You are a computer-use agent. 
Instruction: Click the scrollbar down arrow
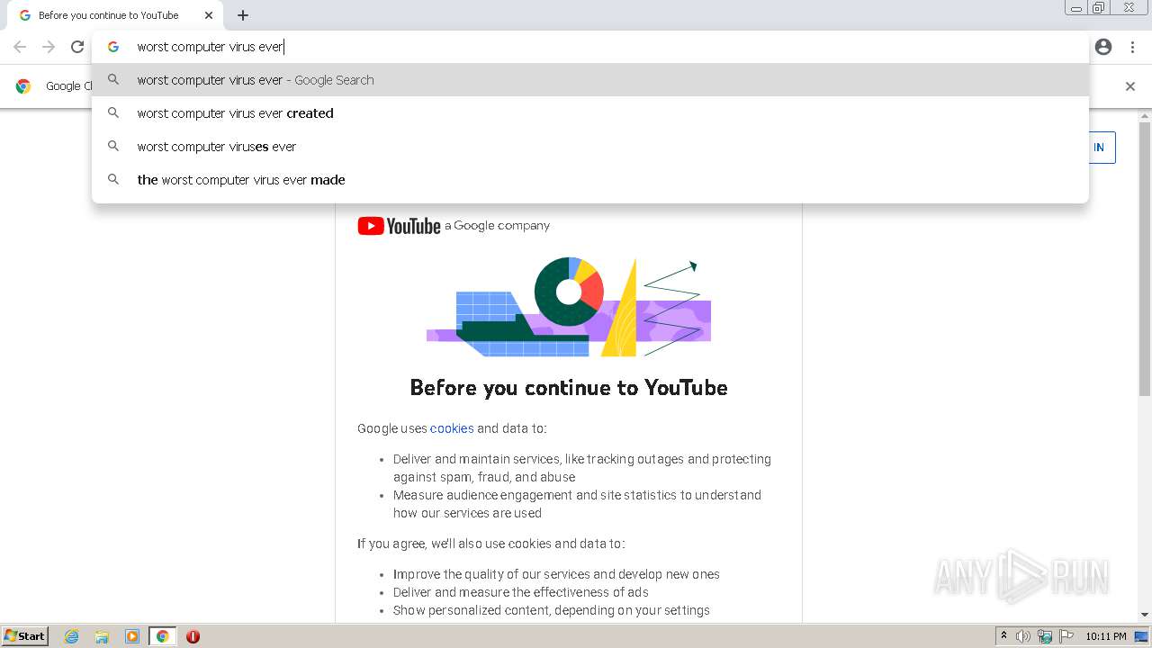[1145, 615]
